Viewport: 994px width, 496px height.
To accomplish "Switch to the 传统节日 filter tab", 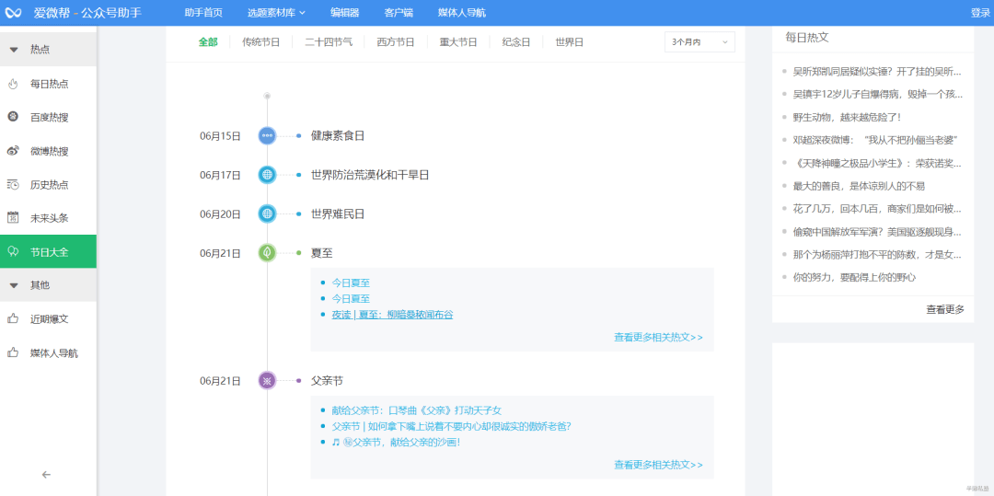I will point(260,42).
